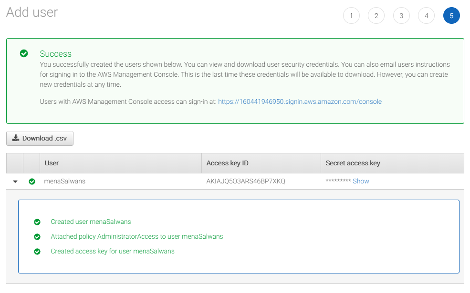The height and width of the screenshot is (293, 470).
Task: Click the menaSalwans user name cell
Action: click(65, 181)
